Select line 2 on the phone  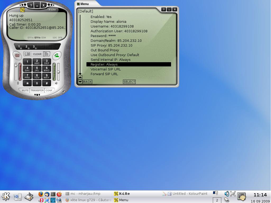click(26, 47)
